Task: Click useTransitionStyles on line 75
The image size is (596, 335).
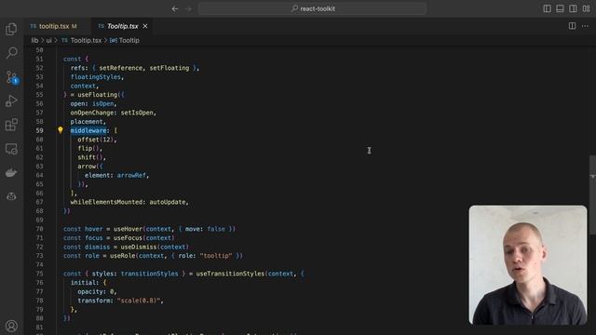Action: point(230,274)
